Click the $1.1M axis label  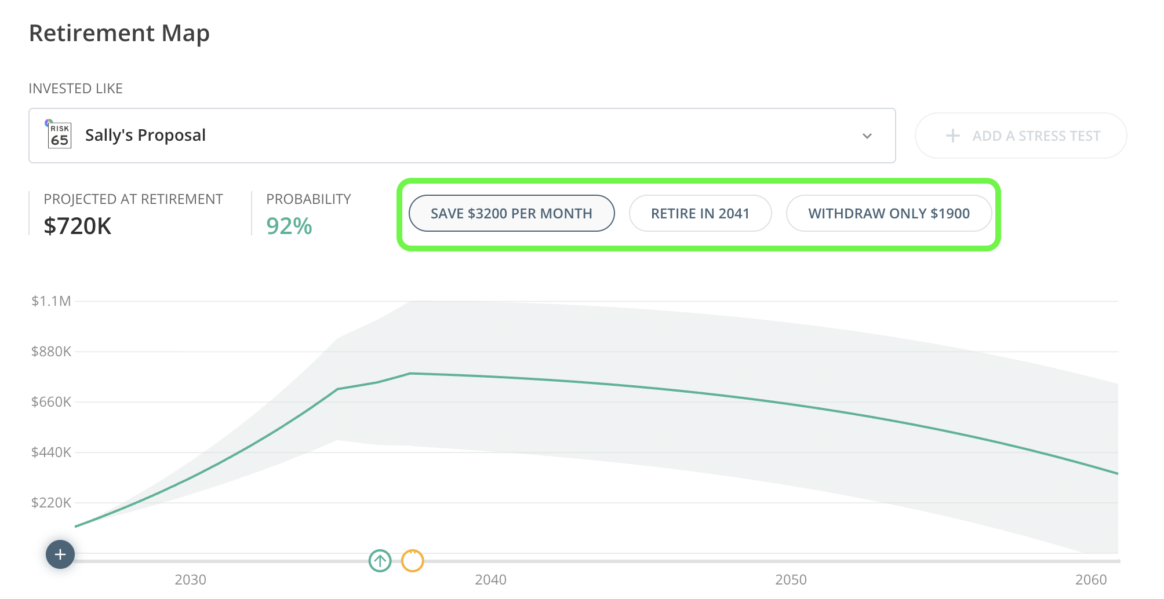[51, 301]
